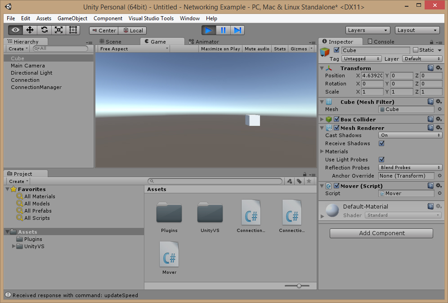Click the Stats button

[280, 49]
